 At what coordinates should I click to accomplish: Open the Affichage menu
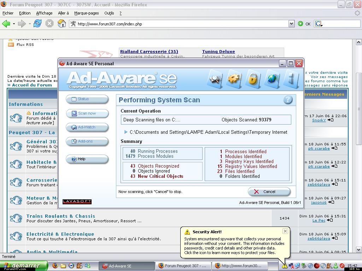coord(44,13)
